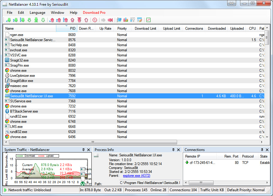This screenshot has width=273, height=196.
Task: Click the process list horizontal scrollbar
Action: click(93, 142)
